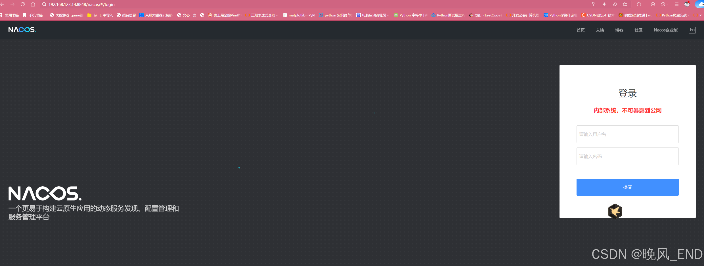Open 社区 in Nacos navigation

(x=638, y=30)
